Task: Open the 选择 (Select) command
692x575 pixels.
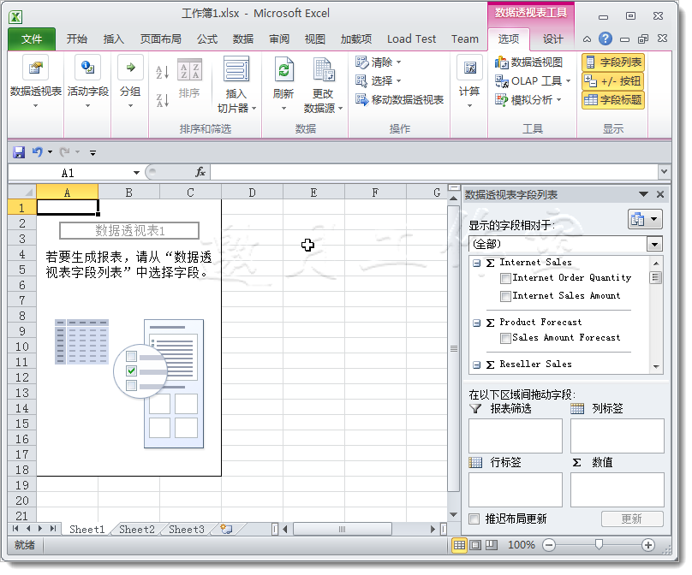Action: tap(379, 80)
